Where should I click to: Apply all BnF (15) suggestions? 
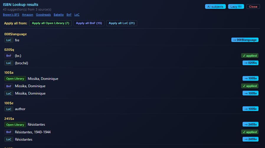[x=89, y=23]
